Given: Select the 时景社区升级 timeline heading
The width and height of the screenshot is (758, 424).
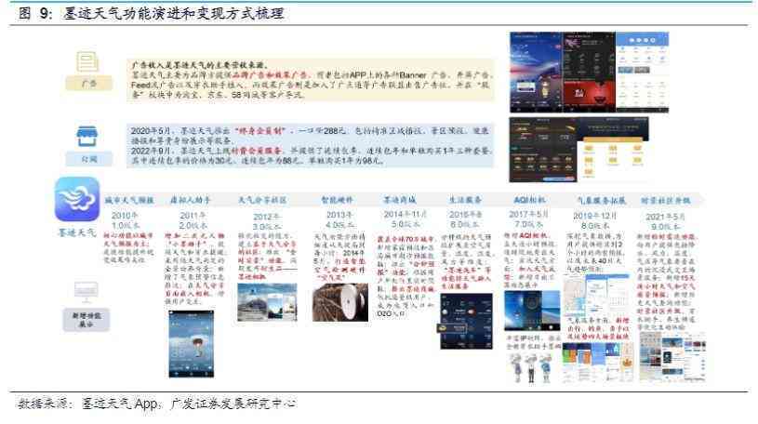Looking at the screenshot, I should click(x=666, y=200).
